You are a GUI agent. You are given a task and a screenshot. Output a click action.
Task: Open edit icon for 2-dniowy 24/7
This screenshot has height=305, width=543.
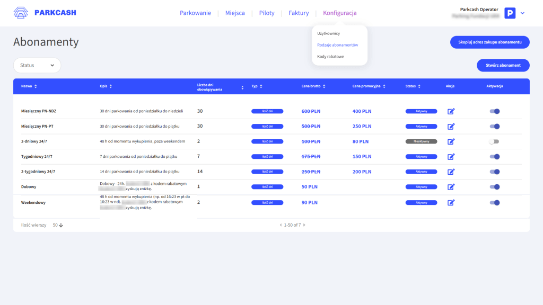point(451,141)
